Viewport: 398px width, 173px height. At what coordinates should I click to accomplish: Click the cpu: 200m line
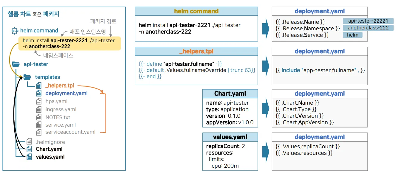point(225,166)
